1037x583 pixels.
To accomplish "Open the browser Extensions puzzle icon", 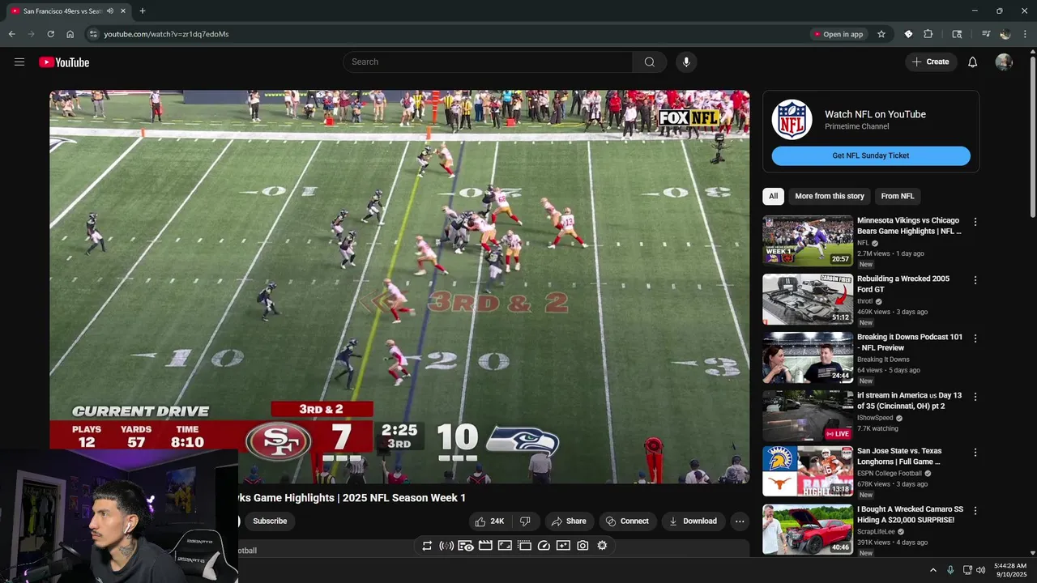I will coord(928,34).
